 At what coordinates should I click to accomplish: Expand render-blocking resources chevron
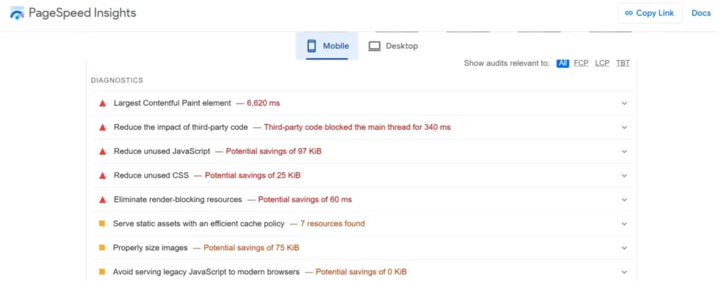[624, 200]
